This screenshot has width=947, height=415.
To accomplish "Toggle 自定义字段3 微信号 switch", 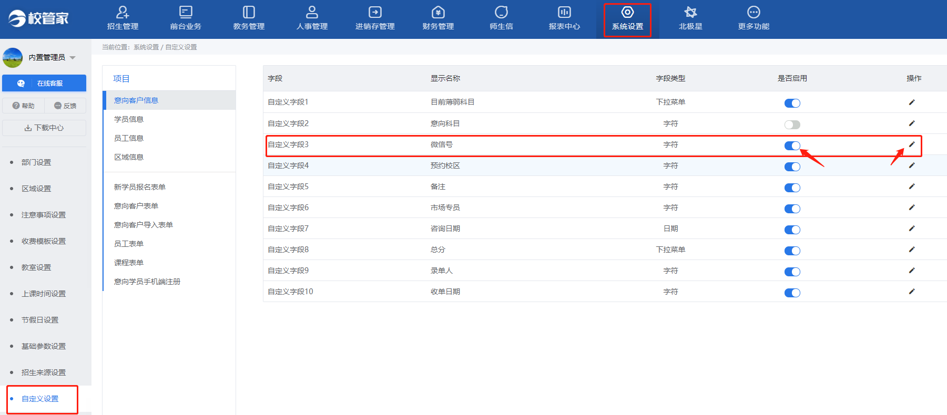I will pyautogui.click(x=792, y=146).
